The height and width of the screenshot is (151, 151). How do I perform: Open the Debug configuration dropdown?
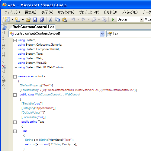pyautogui.click(x=141, y=19)
